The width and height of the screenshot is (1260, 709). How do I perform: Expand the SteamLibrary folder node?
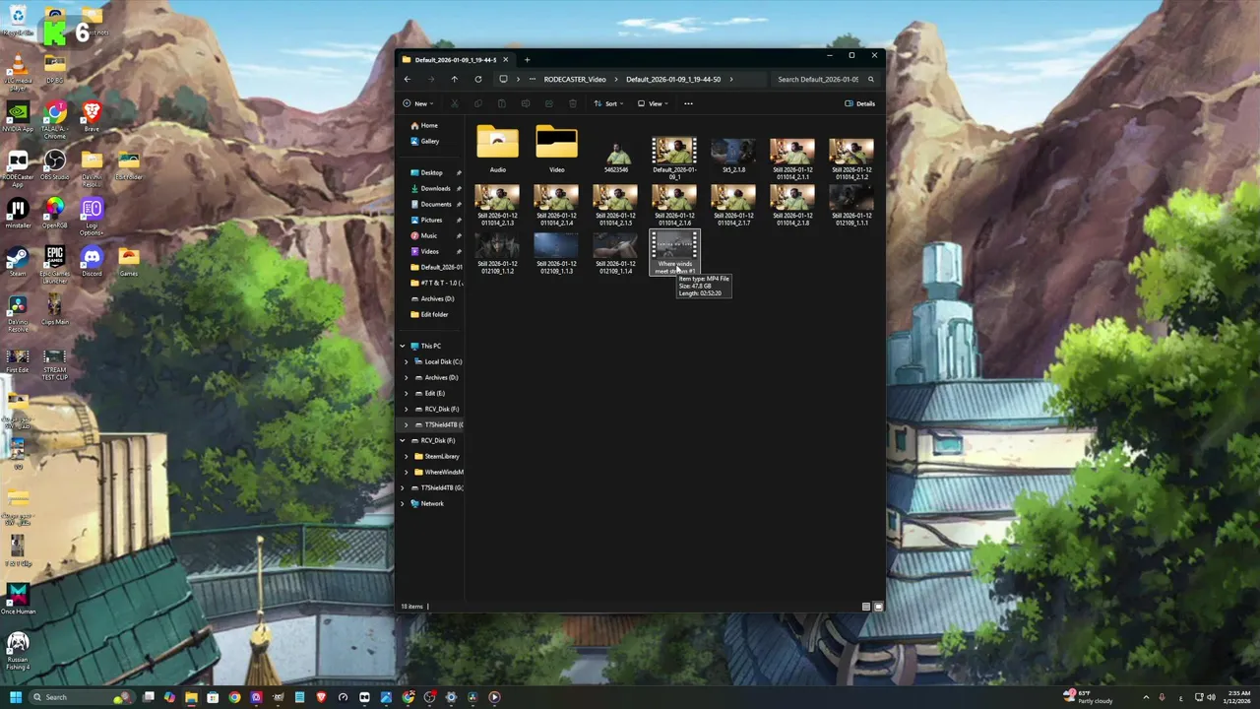[x=406, y=456]
